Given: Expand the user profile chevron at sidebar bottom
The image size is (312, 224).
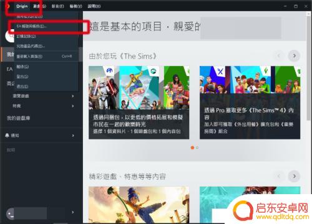Looking at the screenshot, I should click(x=72, y=212).
